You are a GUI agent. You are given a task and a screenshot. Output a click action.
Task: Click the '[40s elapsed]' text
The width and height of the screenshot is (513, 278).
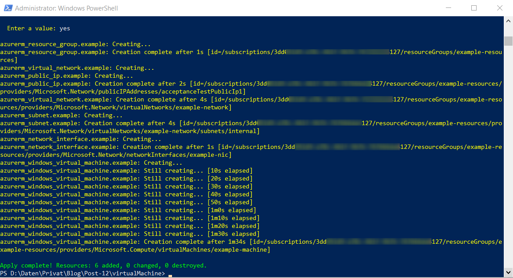point(230,194)
